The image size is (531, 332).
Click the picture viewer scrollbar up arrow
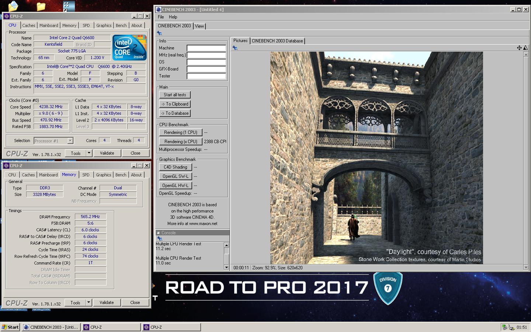tap(526, 54)
